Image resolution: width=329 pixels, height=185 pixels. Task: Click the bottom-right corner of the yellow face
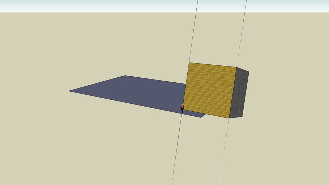[x=229, y=118]
